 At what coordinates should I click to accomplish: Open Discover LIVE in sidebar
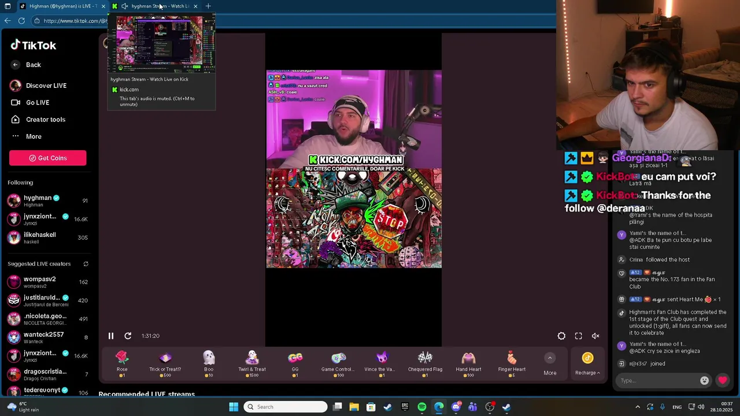[38, 86]
